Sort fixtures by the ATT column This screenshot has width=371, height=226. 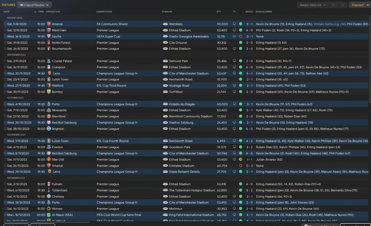219,12
